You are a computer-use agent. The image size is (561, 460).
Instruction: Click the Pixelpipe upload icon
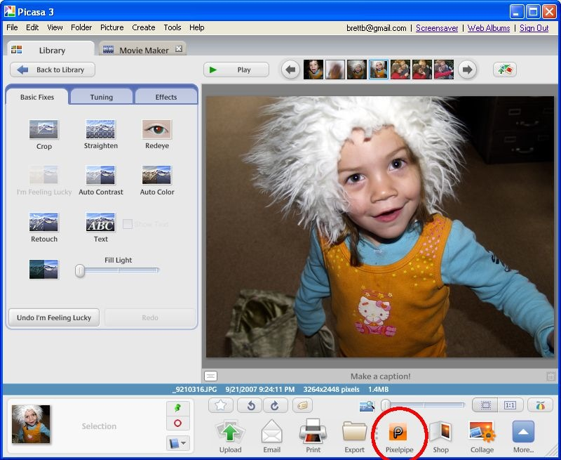click(x=399, y=431)
